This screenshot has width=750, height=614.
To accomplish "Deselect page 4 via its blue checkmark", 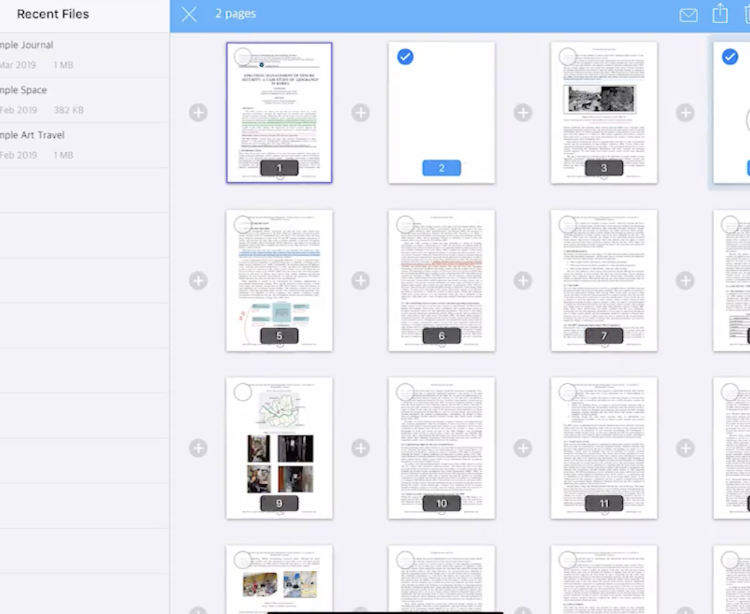I will click(730, 57).
